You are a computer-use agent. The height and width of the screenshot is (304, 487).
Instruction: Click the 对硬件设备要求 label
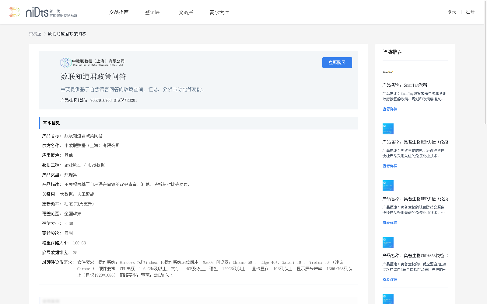[58, 262]
